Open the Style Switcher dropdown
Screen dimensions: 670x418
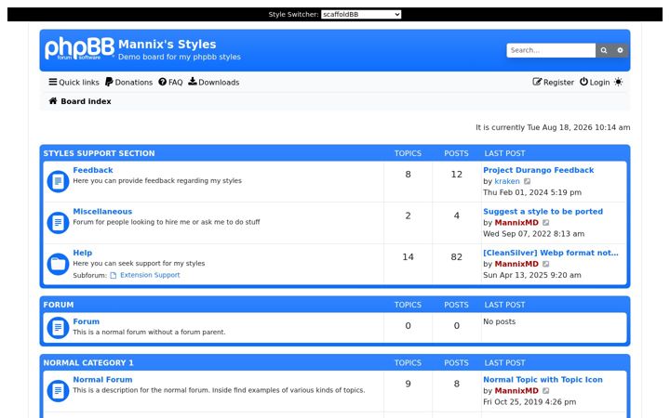coord(361,15)
